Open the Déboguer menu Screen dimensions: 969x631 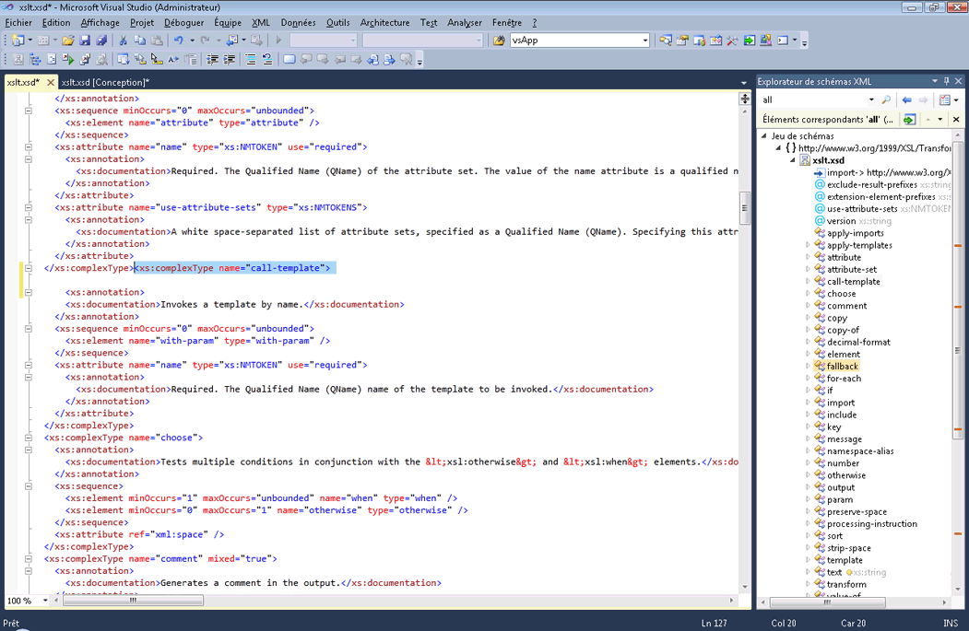[184, 23]
